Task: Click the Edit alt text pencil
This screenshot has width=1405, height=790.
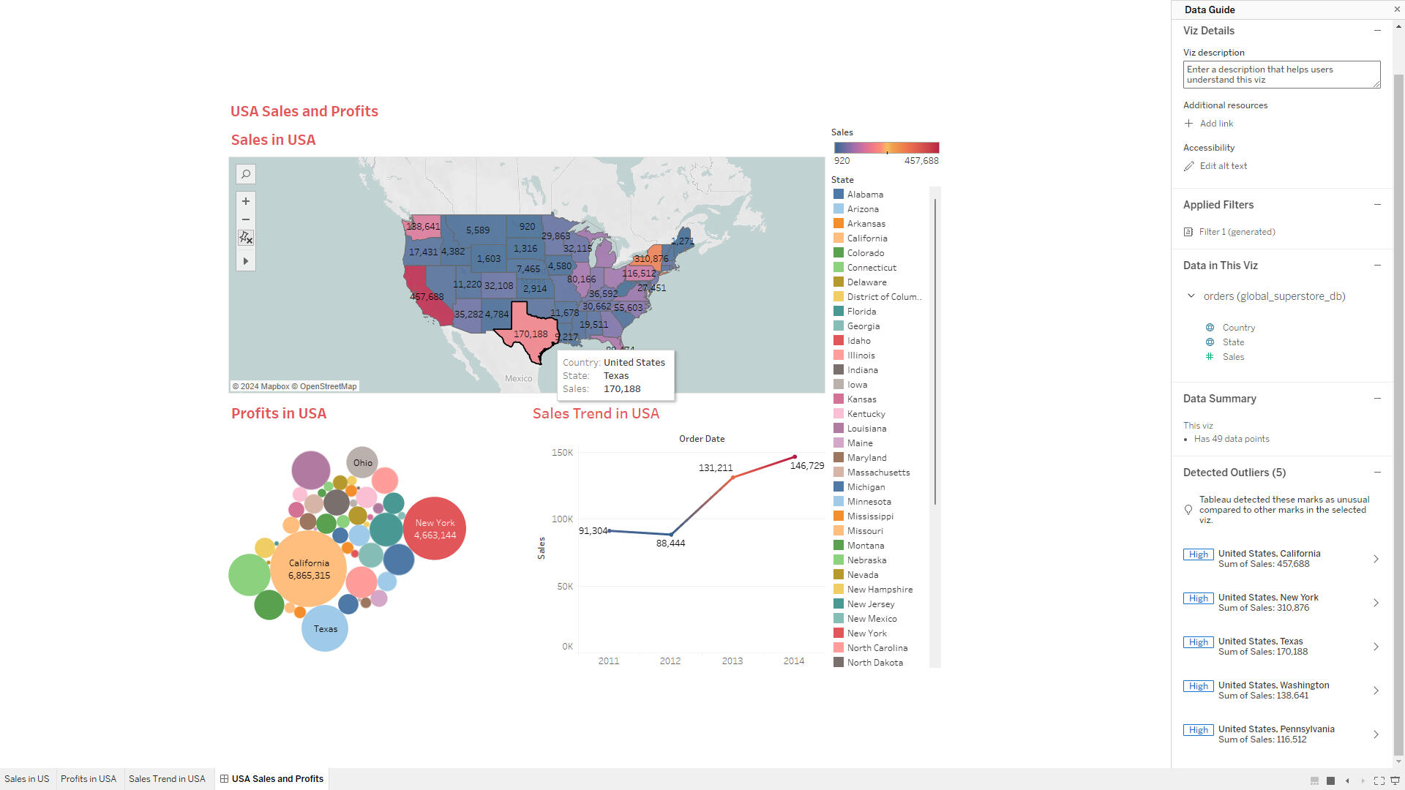Action: [1189, 166]
